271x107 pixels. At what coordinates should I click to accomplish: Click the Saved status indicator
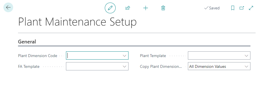pyautogui.click(x=212, y=8)
